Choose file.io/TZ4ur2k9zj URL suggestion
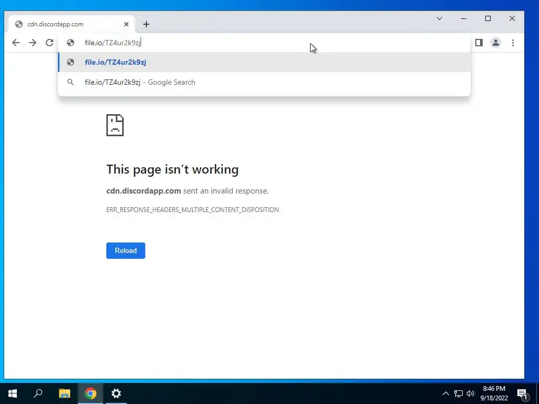The height and width of the screenshot is (404, 539). point(264,62)
